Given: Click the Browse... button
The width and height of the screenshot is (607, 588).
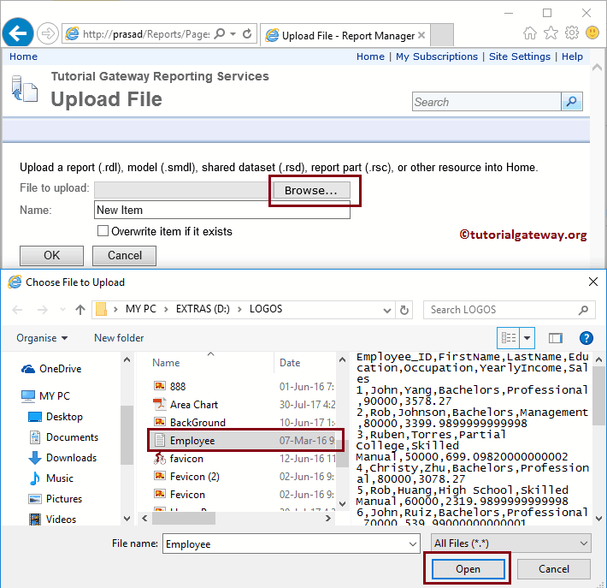Looking at the screenshot, I should (311, 190).
